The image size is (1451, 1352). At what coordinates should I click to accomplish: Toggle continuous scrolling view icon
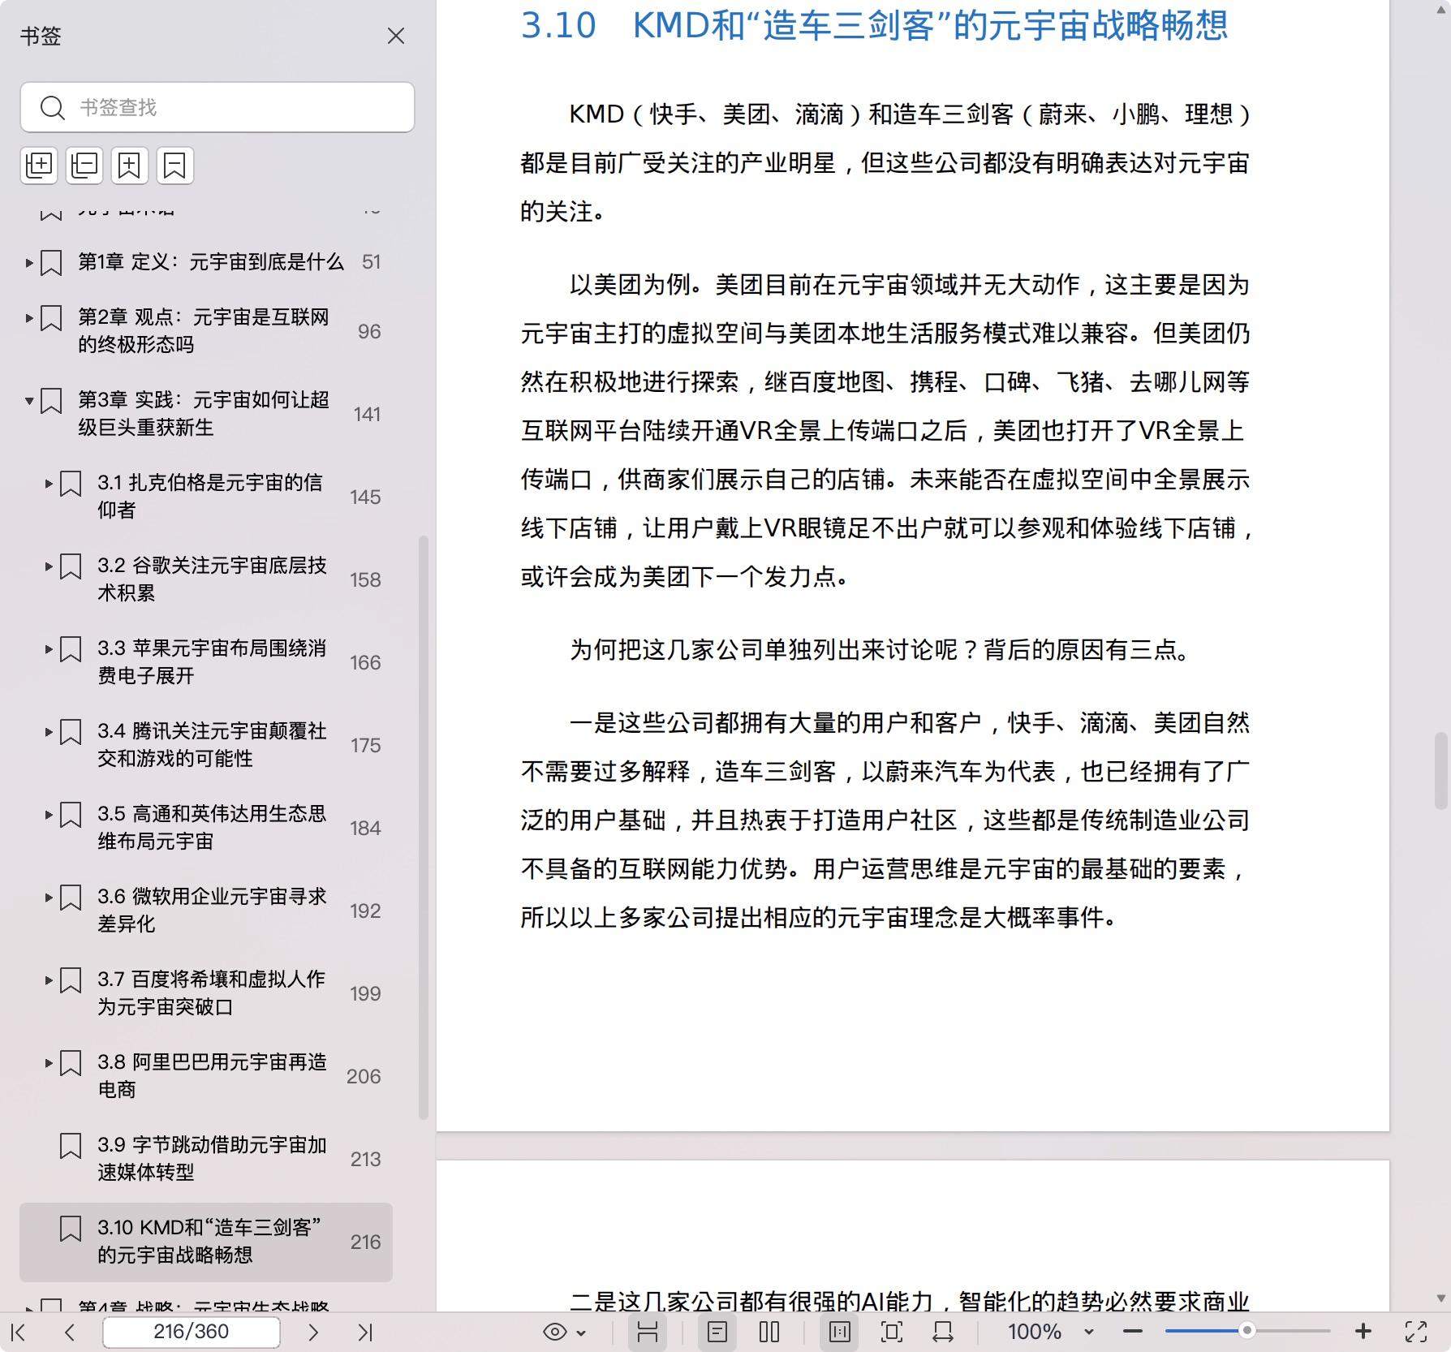point(648,1332)
